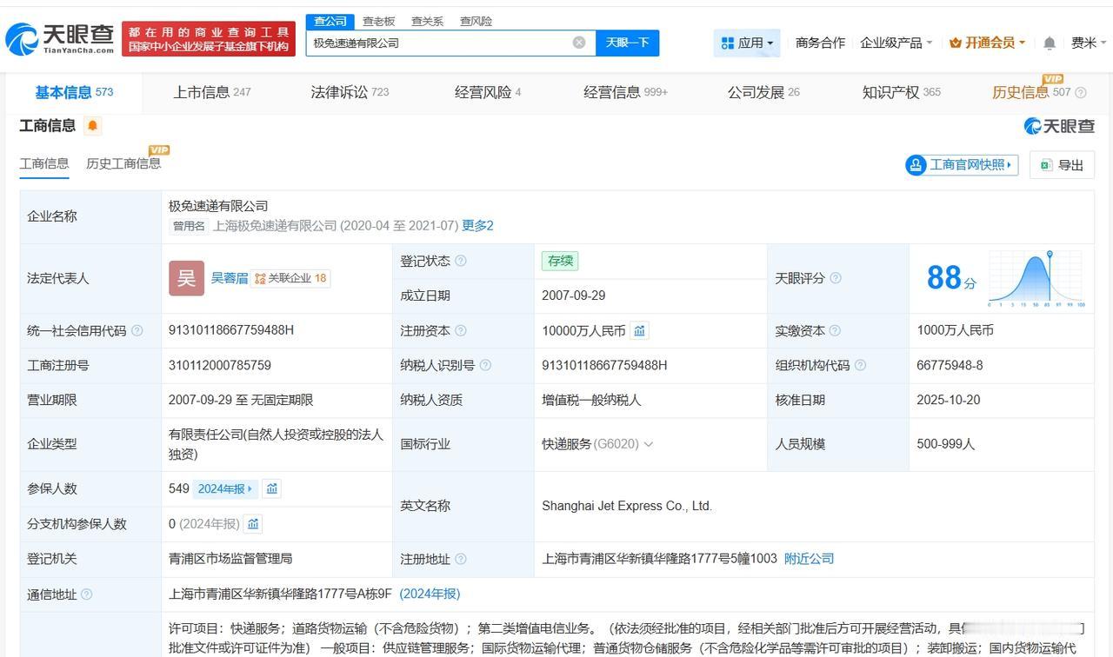Clear the search box with the X icon
Viewport: 1113px width, 657px height.
[579, 43]
